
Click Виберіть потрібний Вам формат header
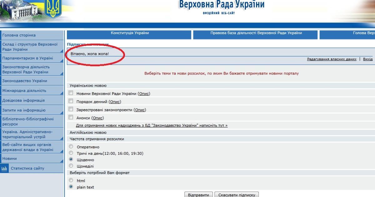point(99,173)
